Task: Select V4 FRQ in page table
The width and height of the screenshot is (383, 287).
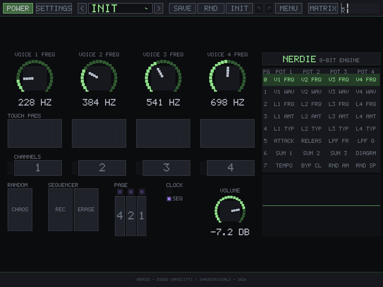Action: 366,79
